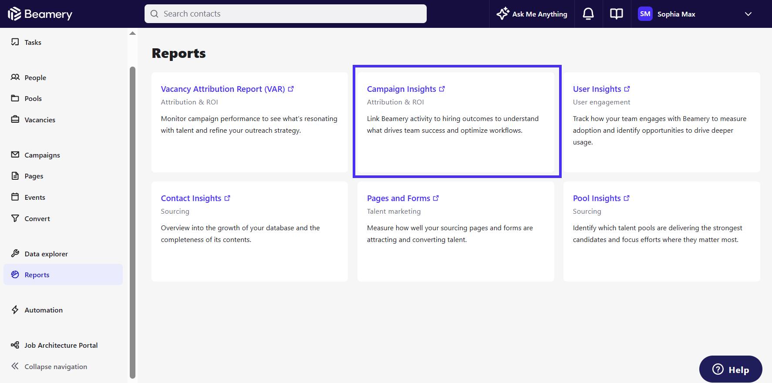Go to People section

coord(63,77)
